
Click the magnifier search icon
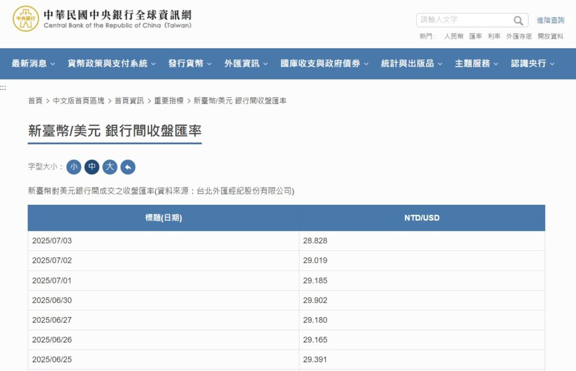(x=518, y=21)
